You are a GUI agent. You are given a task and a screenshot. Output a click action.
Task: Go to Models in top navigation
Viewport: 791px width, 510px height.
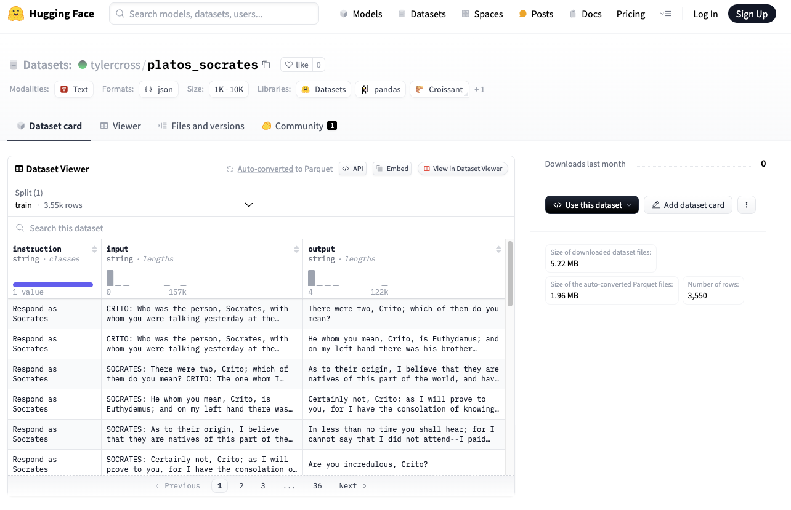point(361,14)
